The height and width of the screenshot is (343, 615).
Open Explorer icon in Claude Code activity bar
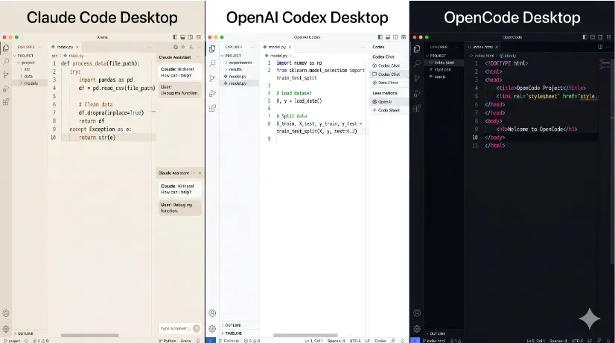(6, 48)
